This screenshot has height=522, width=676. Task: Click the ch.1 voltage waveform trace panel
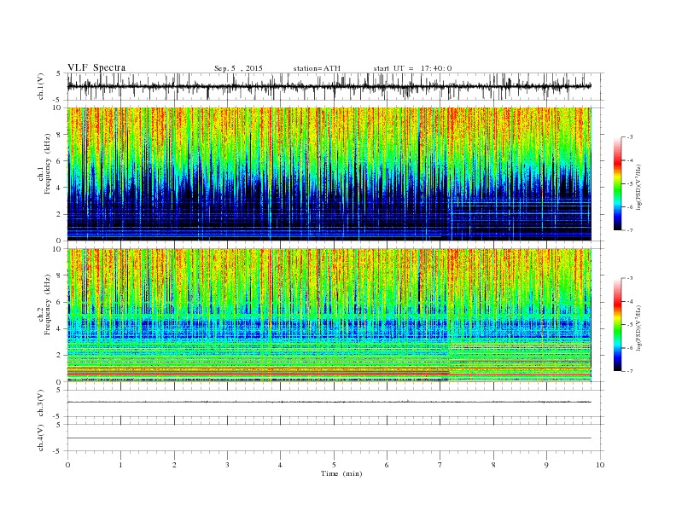point(335,86)
